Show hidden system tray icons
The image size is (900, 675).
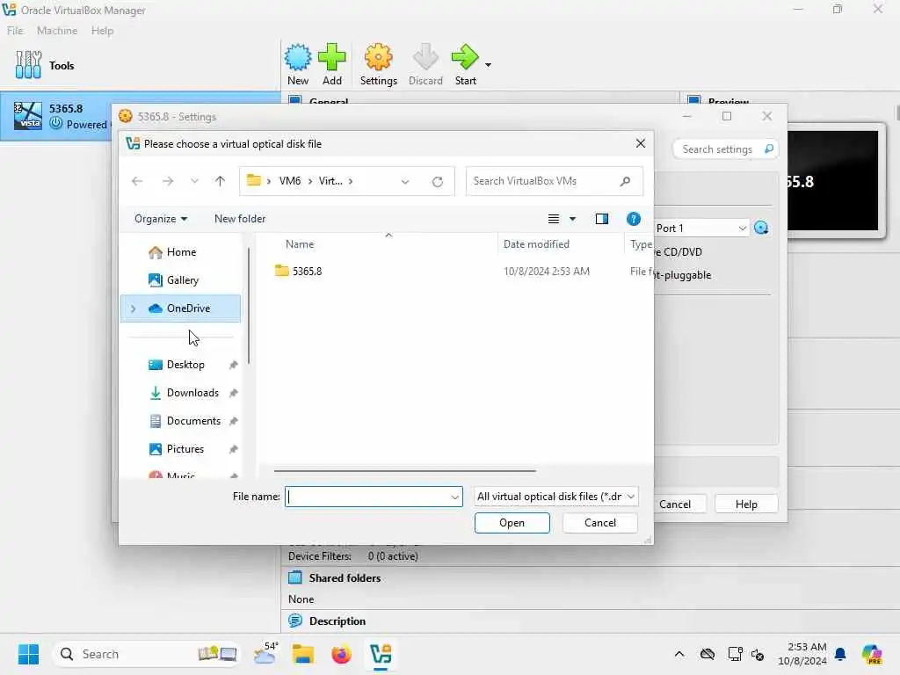679,654
